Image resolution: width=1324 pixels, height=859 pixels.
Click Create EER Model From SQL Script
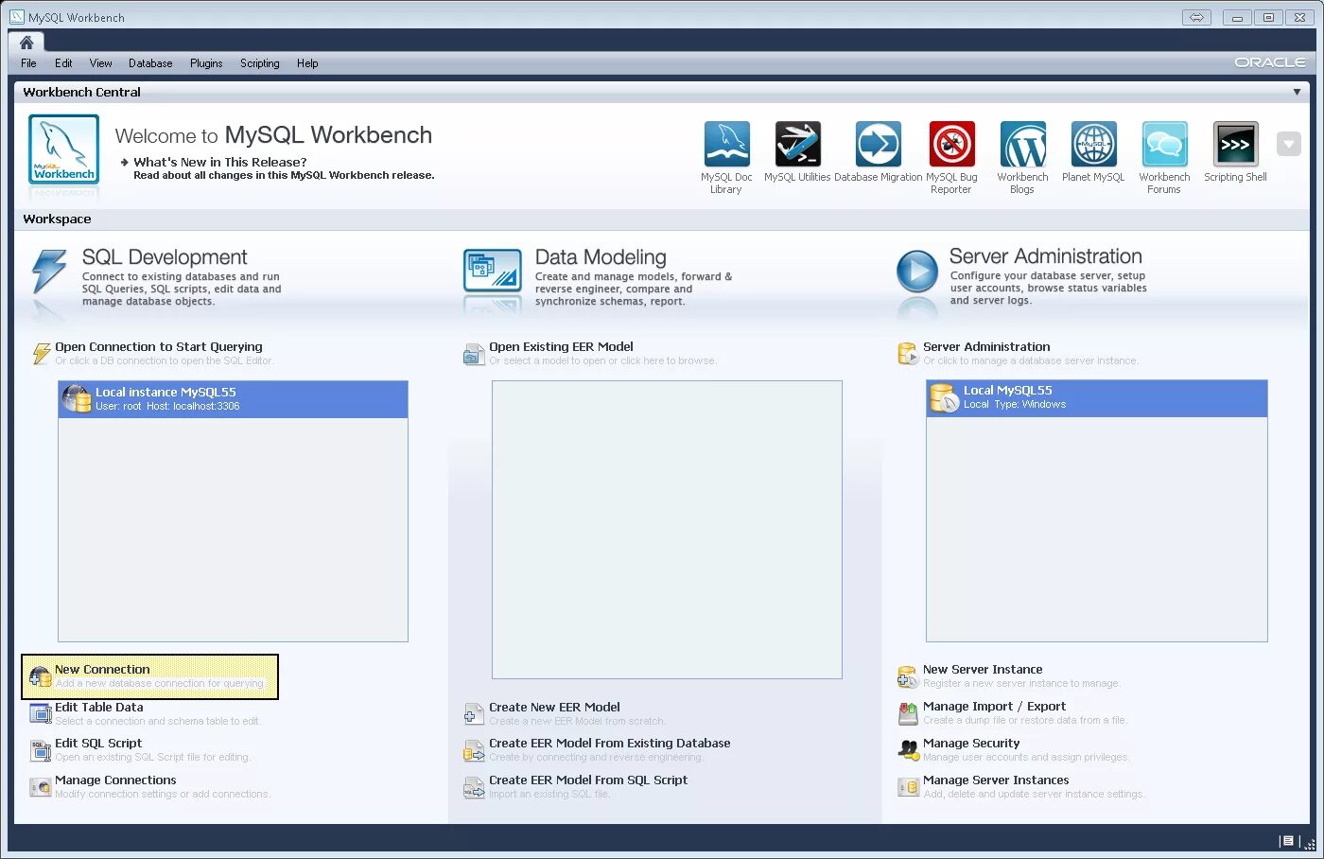tap(588, 780)
